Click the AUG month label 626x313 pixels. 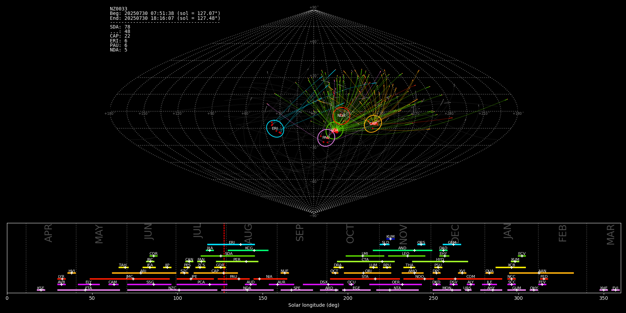click(x=248, y=233)
